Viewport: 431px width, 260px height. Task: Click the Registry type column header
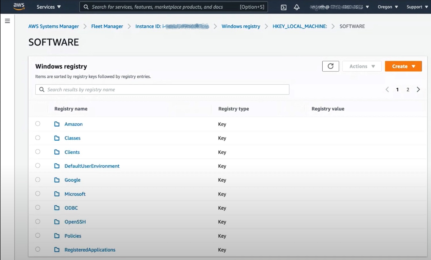tap(234, 109)
